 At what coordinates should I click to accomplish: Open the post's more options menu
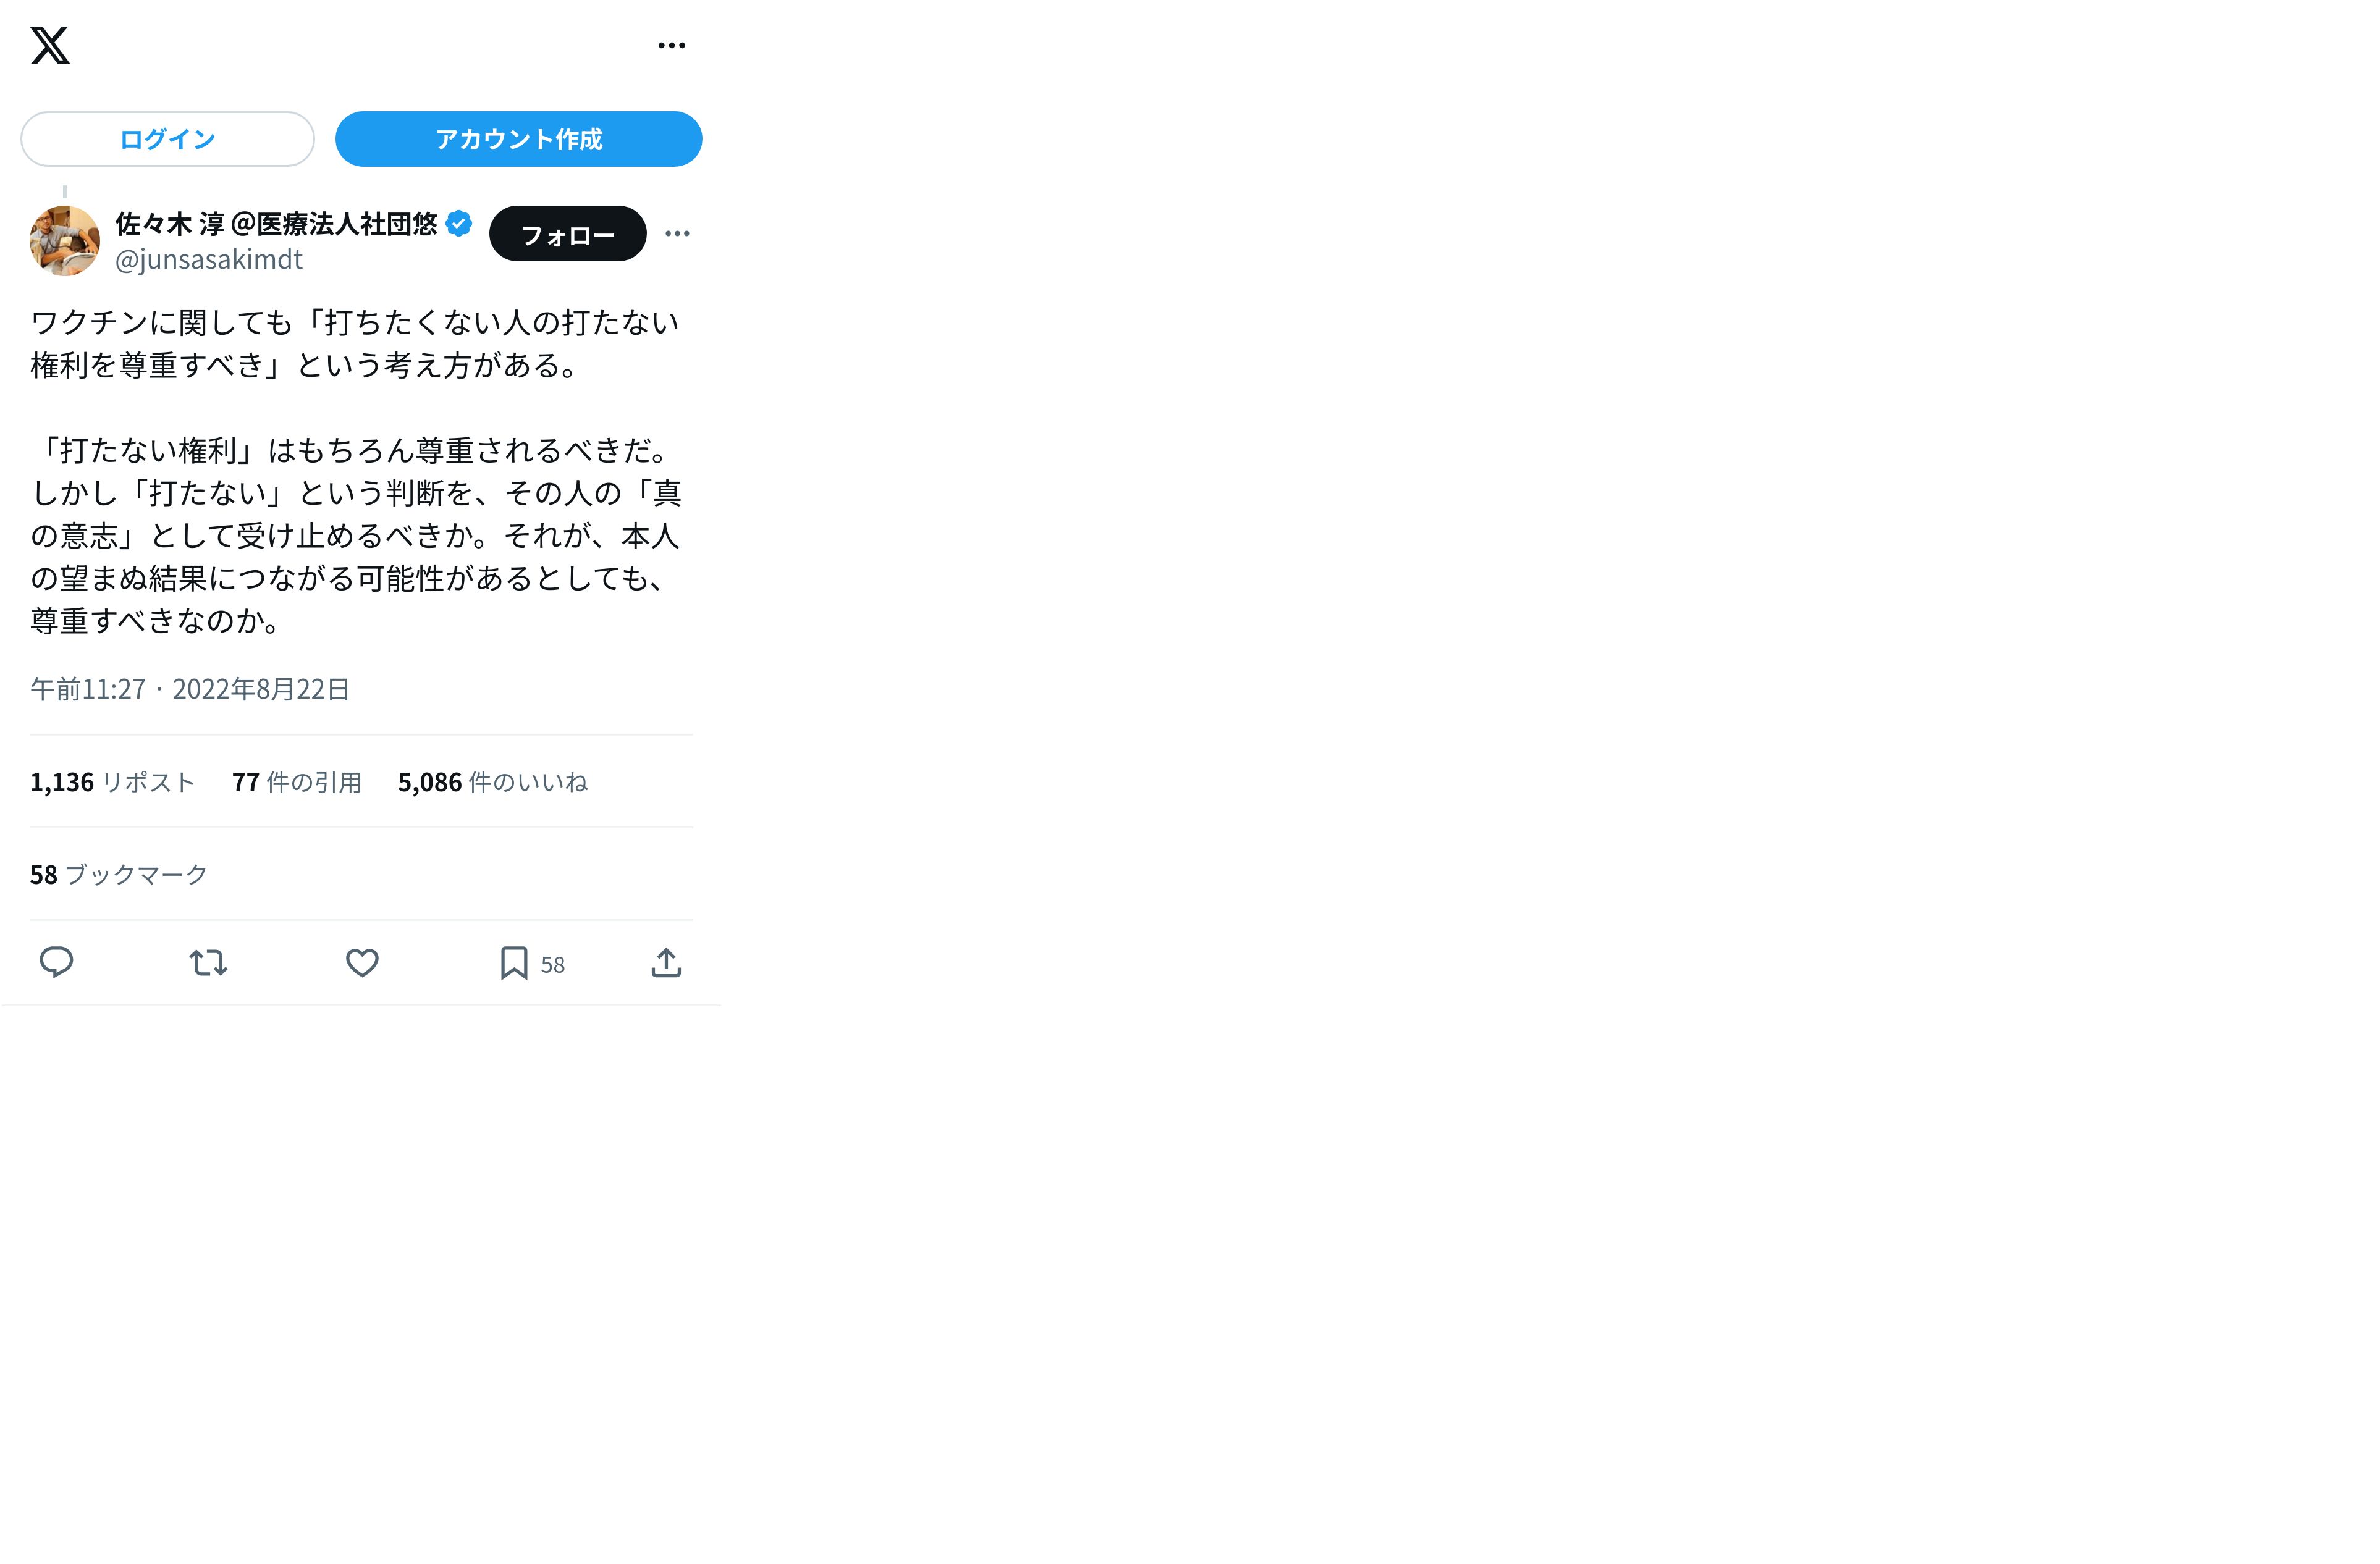pos(677,233)
